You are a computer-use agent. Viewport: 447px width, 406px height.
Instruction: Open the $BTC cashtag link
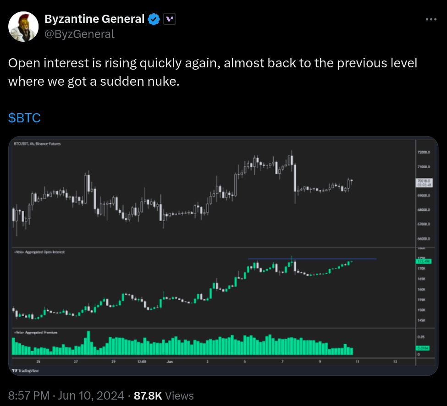(24, 118)
